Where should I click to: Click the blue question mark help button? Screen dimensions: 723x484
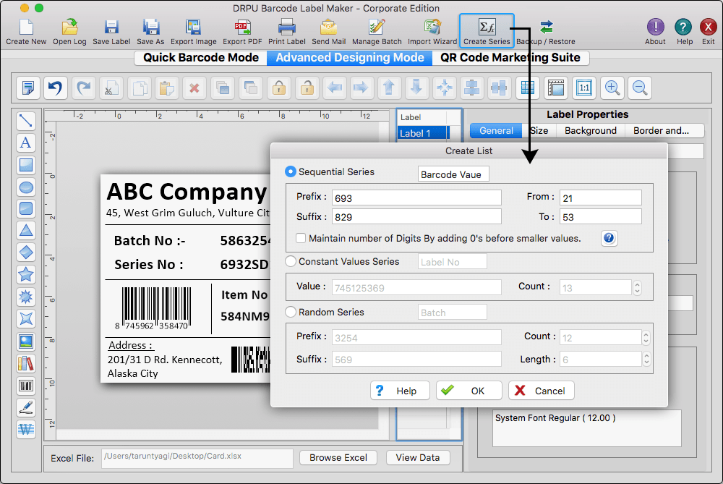point(609,238)
